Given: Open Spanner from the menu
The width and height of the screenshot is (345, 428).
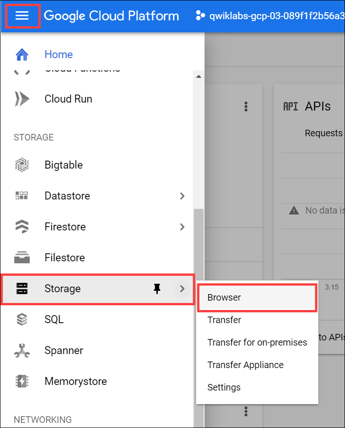Looking at the screenshot, I should click(x=64, y=350).
